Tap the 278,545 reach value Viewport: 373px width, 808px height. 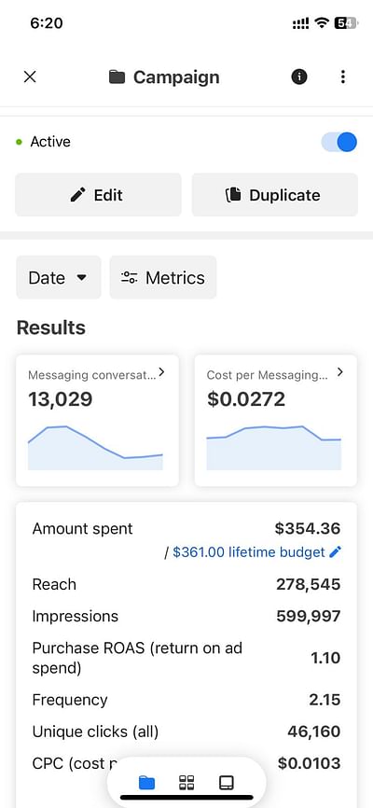point(308,584)
